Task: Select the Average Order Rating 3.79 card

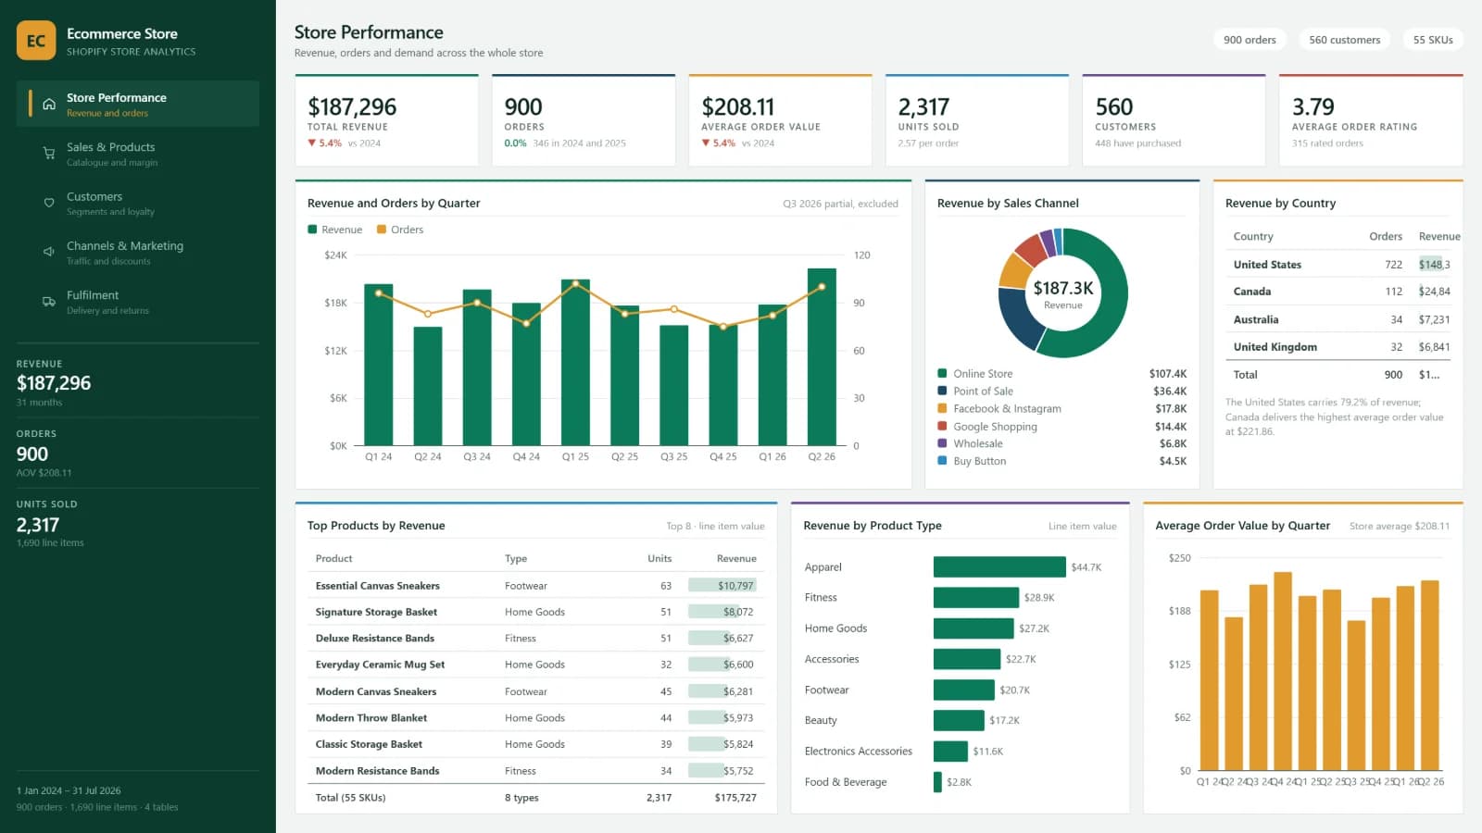Action: point(1371,120)
